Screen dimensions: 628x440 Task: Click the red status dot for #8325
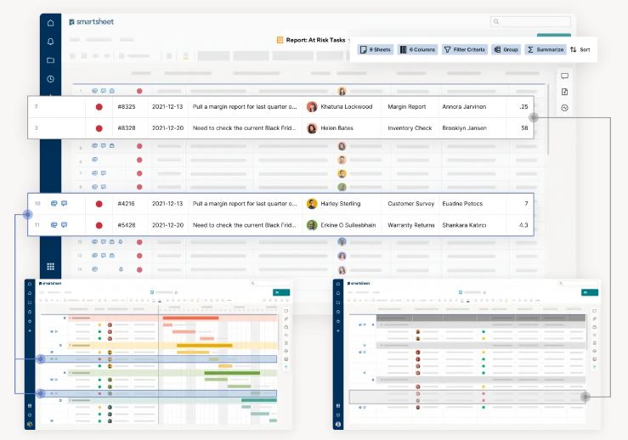click(99, 107)
